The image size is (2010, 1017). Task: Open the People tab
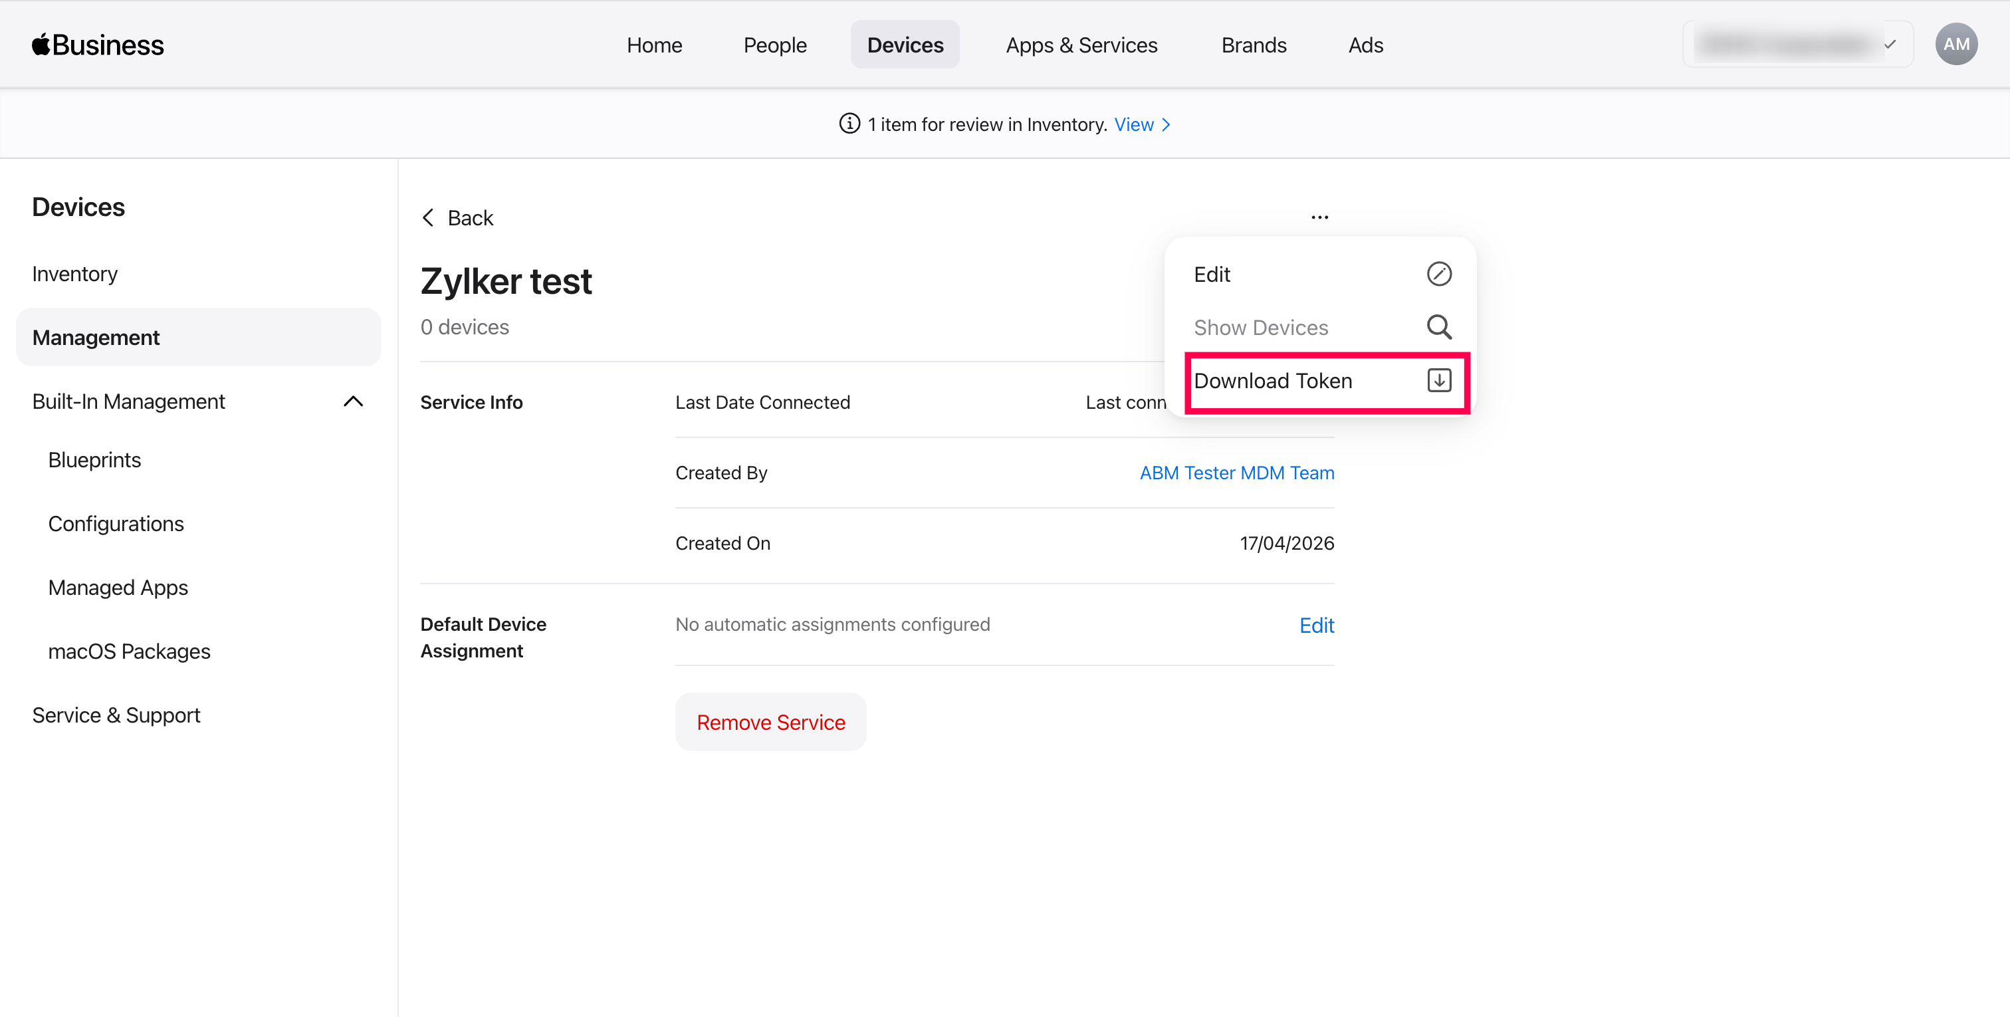(x=774, y=45)
